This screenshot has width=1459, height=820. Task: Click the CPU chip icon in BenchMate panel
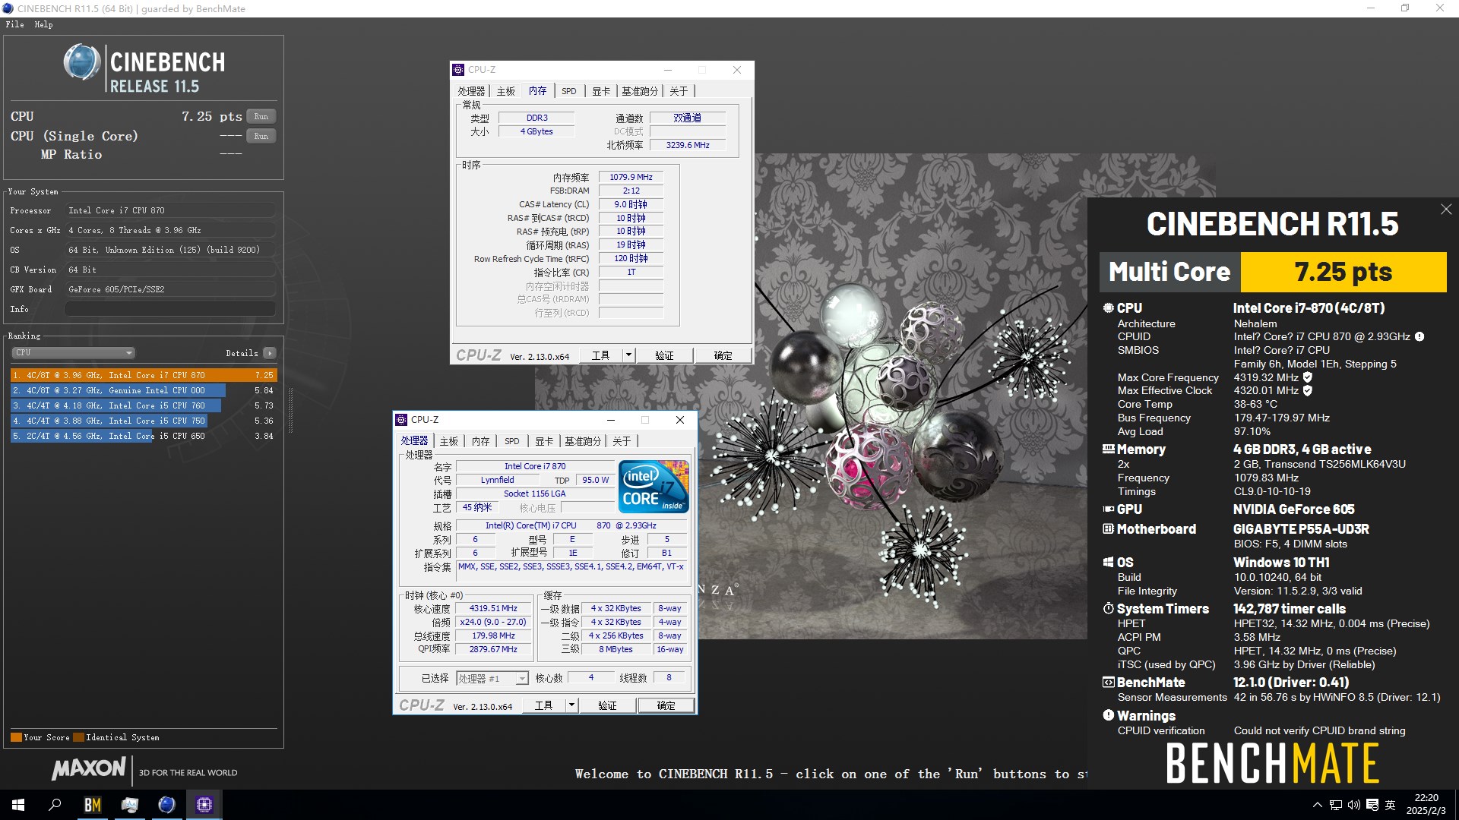(x=1108, y=308)
